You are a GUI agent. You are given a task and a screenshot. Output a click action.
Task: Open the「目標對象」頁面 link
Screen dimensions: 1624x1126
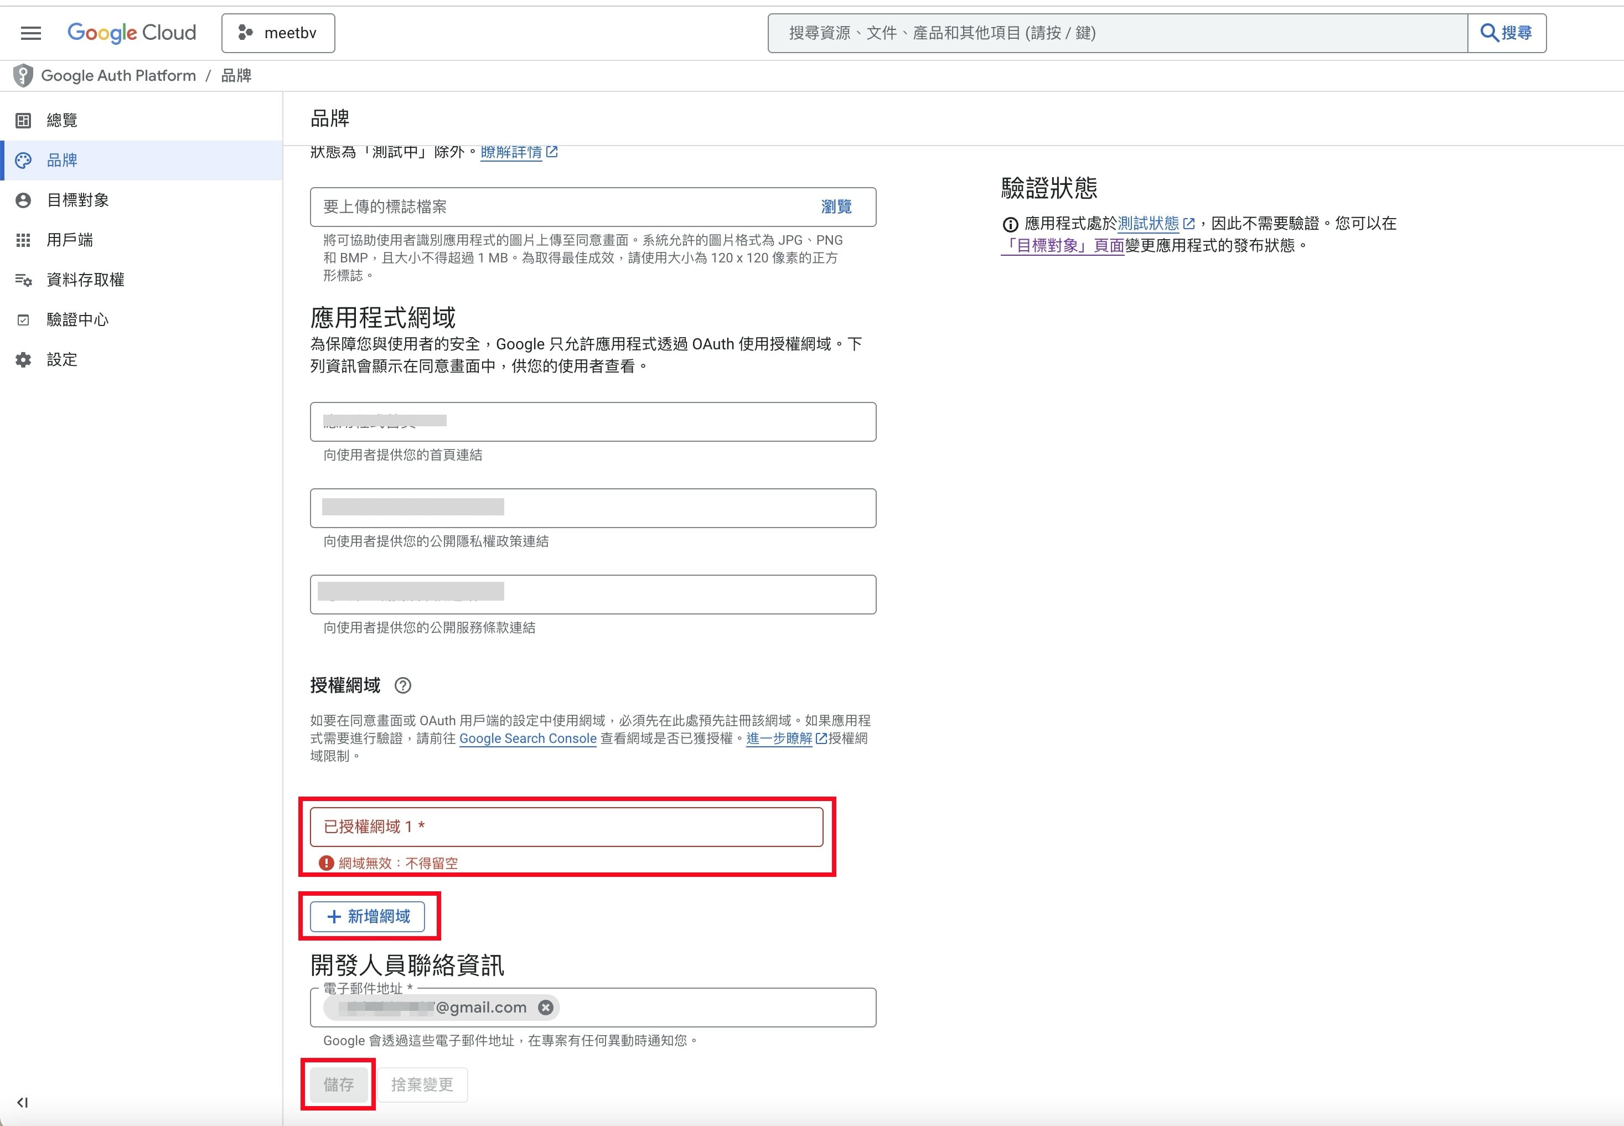click(x=1062, y=246)
